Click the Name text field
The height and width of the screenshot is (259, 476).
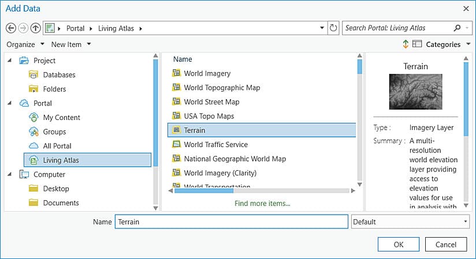pos(231,222)
